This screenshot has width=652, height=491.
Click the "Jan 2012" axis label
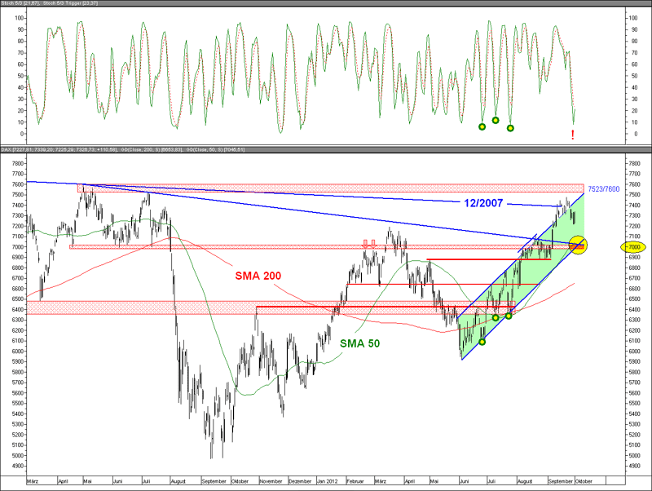pos(328,481)
